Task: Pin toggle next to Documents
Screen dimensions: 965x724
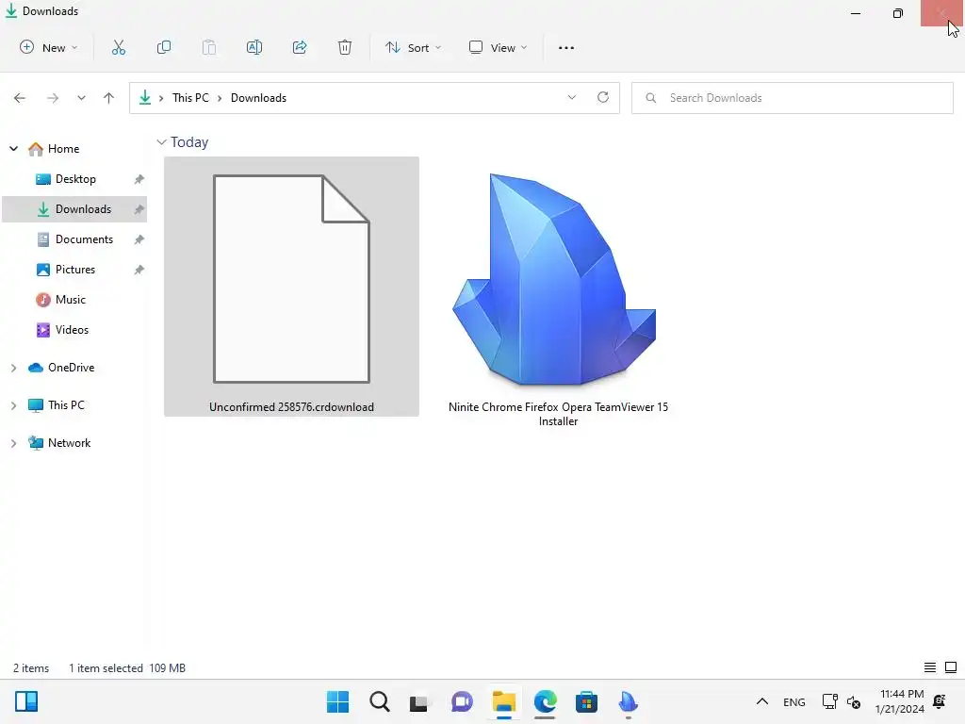Action: [139, 239]
